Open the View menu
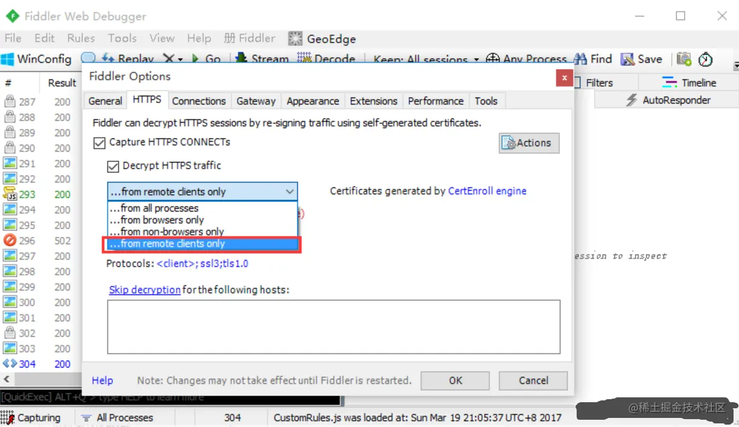Image resolution: width=739 pixels, height=427 pixels. (162, 39)
